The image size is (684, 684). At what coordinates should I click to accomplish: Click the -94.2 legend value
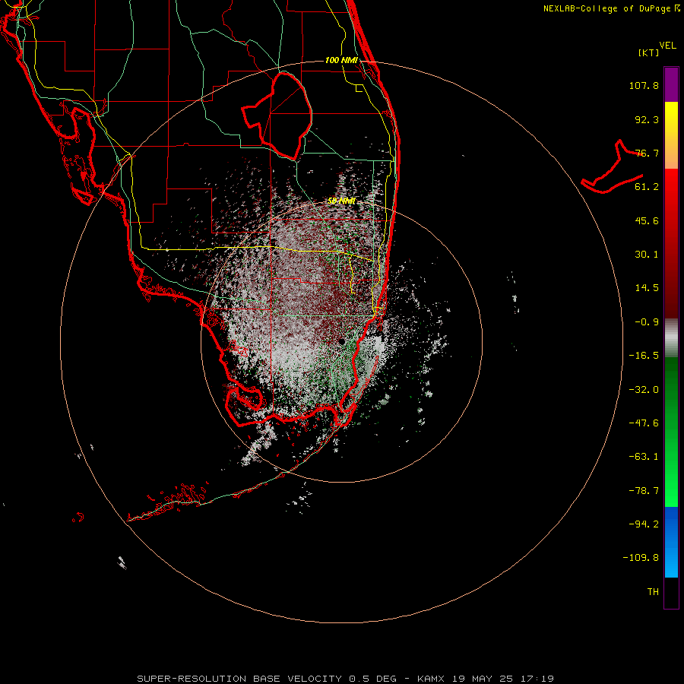click(644, 524)
